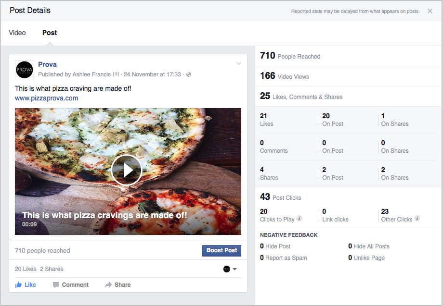Open Other Clicks info icon
Image resolution: width=443 pixels, height=306 pixels.
(x=417, y=219)
